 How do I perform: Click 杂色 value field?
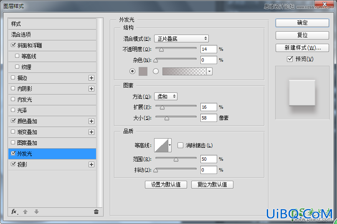pyautogui.click(x=209, y=60)
